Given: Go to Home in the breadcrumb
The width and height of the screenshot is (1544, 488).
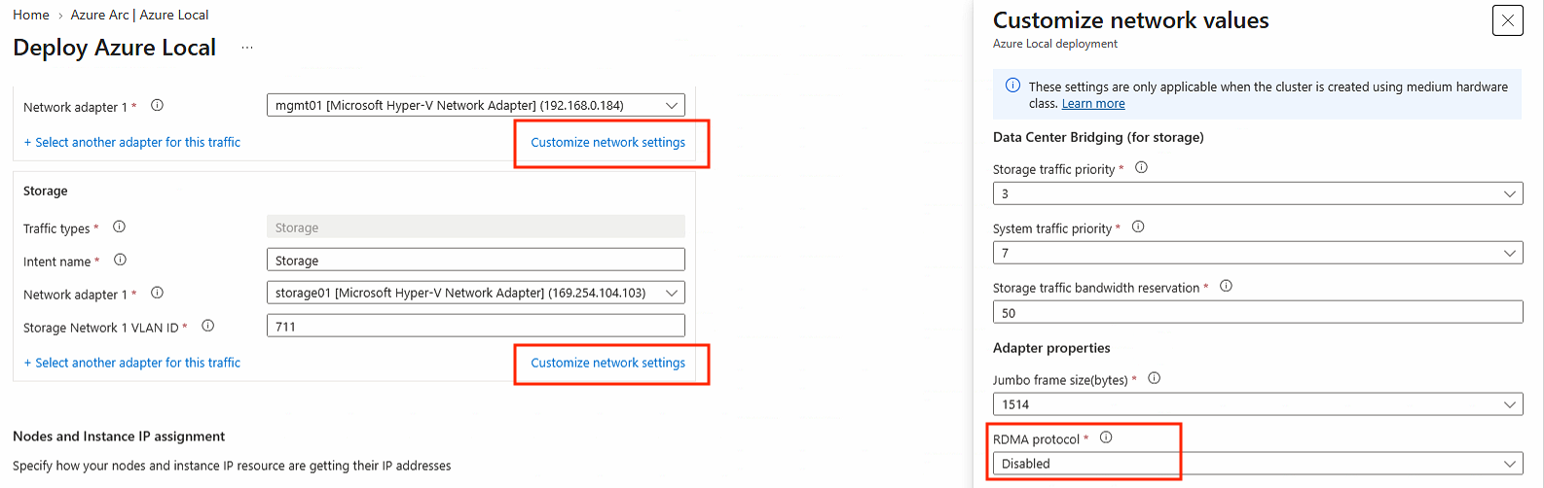Looking at the screenshot, I should [x=31, y=15].
